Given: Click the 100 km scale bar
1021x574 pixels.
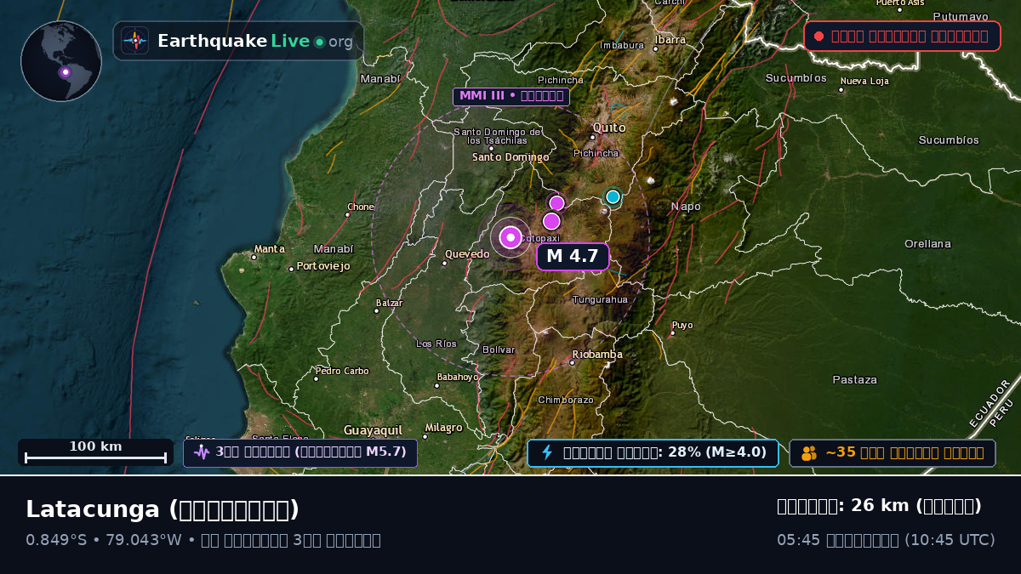Looking at the screenshot, I should tap(95, 452).
